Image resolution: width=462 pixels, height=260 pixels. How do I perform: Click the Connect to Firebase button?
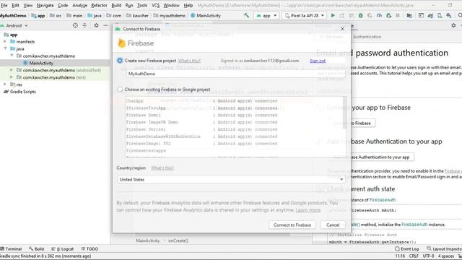(x=292, y=225)
